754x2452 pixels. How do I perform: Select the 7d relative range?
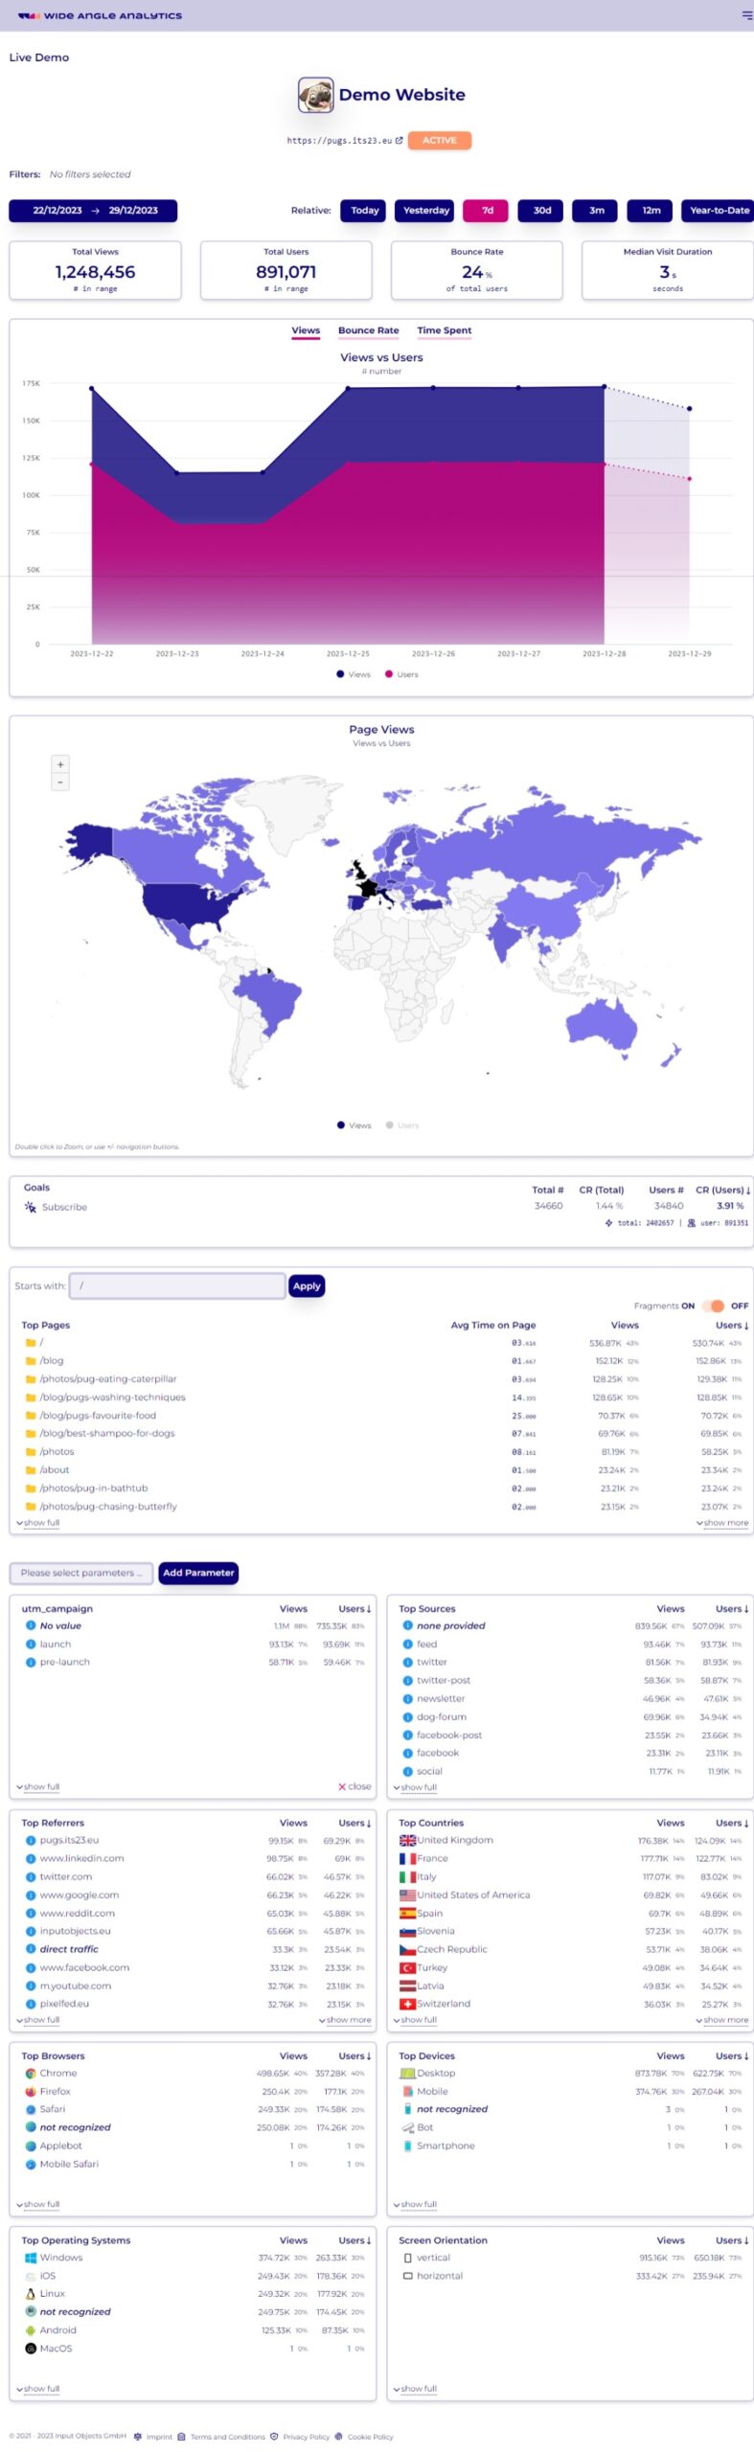point(488,211)
